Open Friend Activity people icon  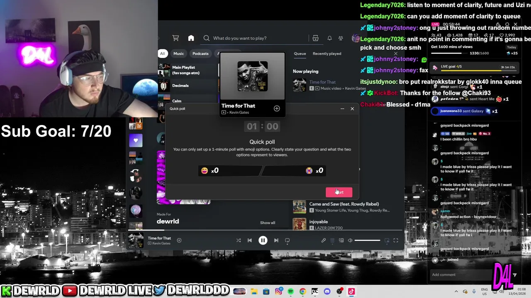(341, 38)
